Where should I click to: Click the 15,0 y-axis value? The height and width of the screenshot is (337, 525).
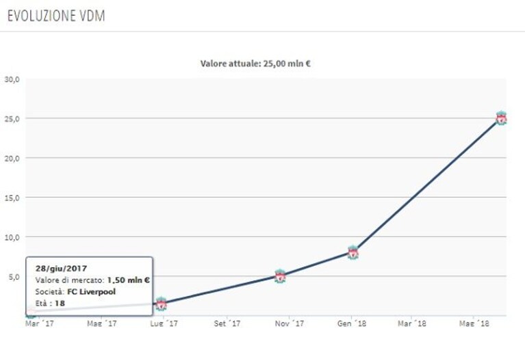[12, 198]
